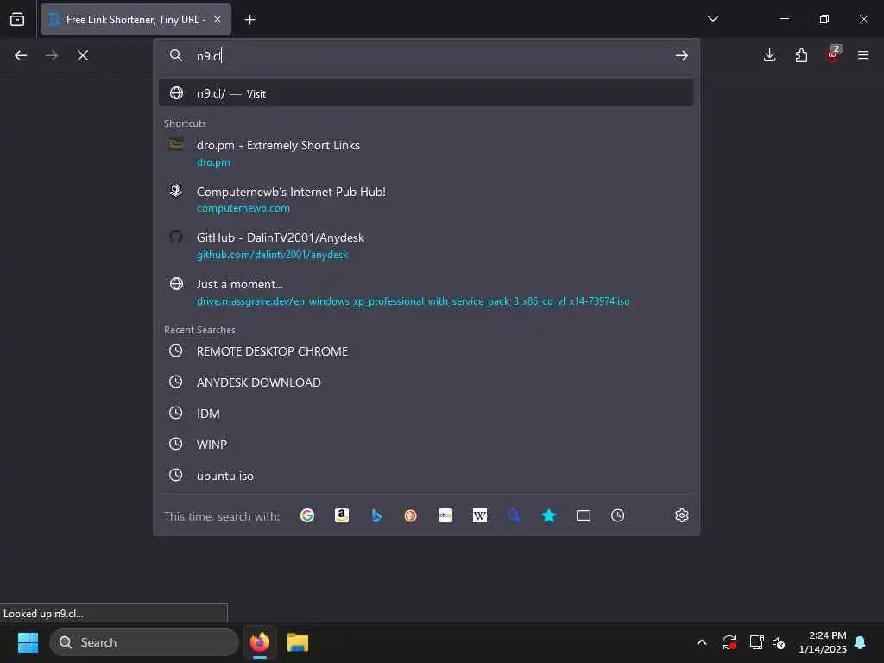
Task: Select the blue magnifier search engine icon
Action: point(515,515)
